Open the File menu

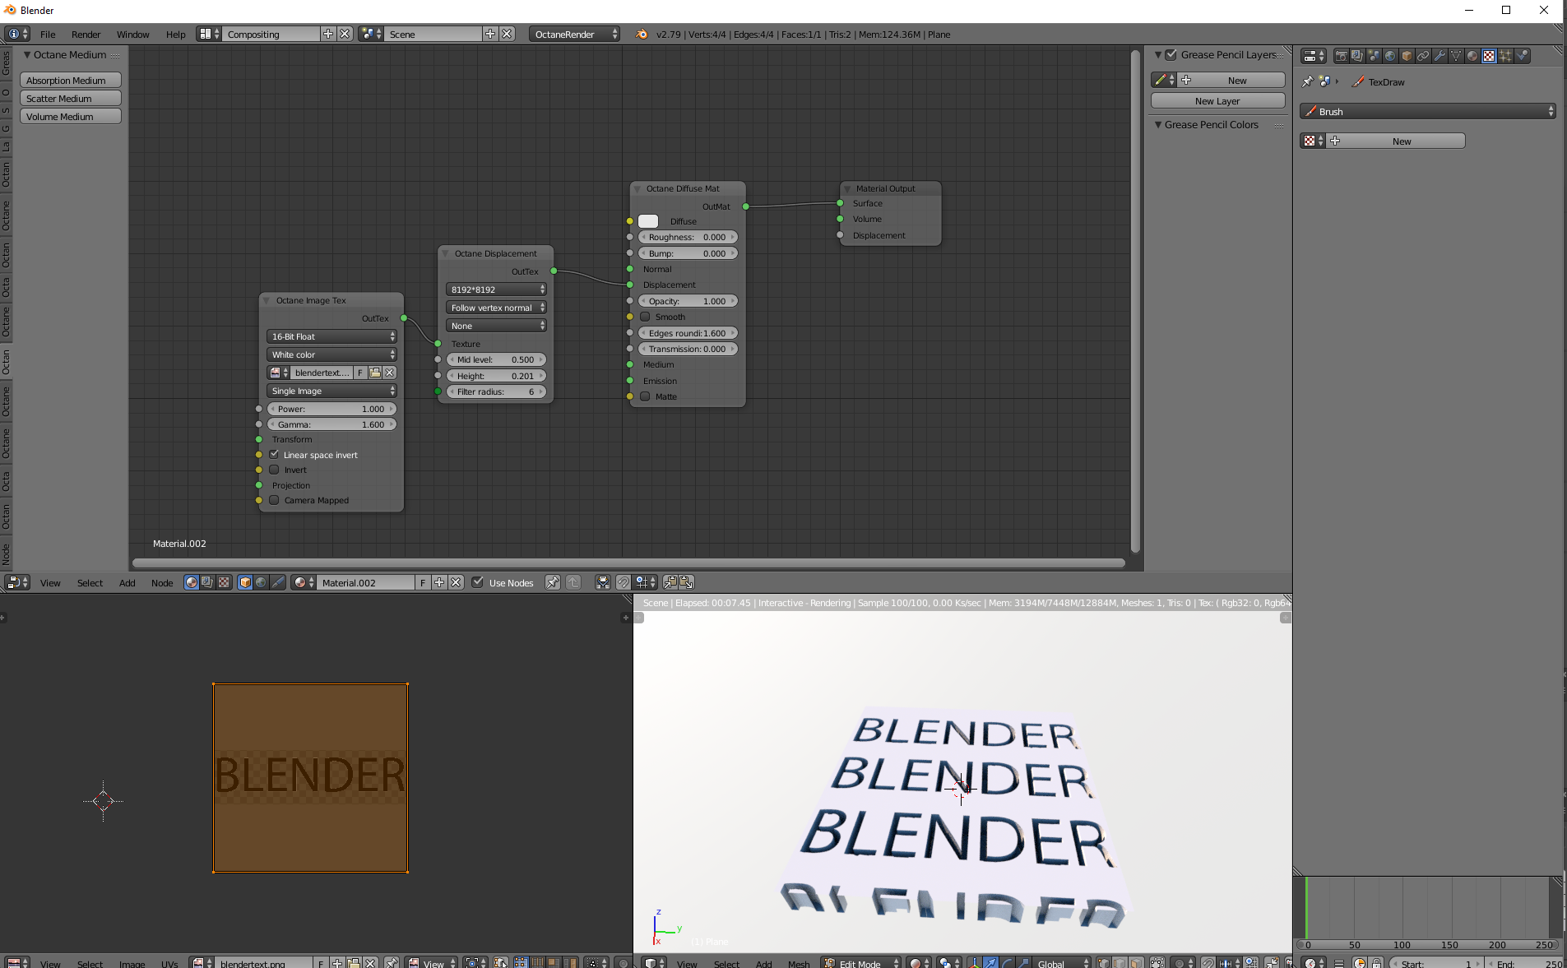tap(48, 35)
